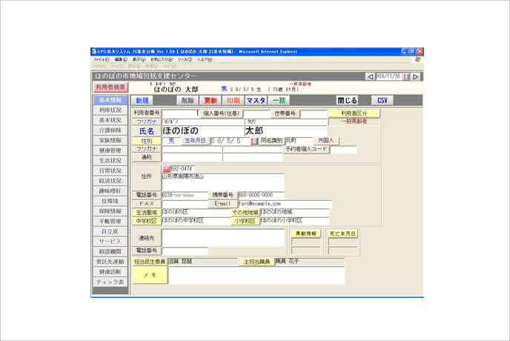Open the ヘルプ menu
Viewport: 510px width, 341px height.
point(205,60)
